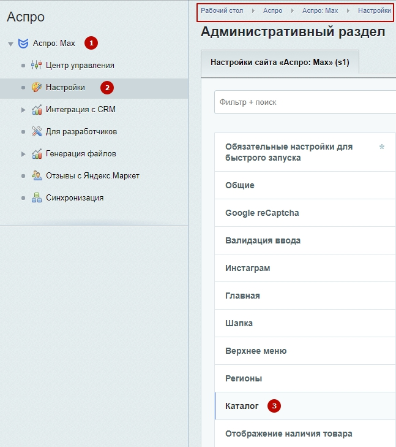Screen dimensions: 396x447
Task: Open the Инстаграм settings section
Action: [305, 268]
